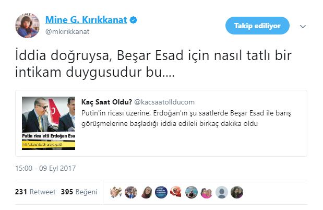Open third liker avatar with headscarf woman
The height and width of the screenshot is (210, 323).
coord(146,192)
